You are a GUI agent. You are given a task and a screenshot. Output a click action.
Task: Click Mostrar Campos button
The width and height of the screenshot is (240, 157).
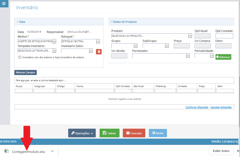pyautogui.click(x=26, y=73)
